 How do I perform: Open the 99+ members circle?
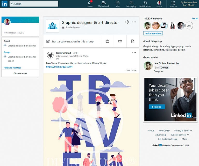[x=189, y=26]
